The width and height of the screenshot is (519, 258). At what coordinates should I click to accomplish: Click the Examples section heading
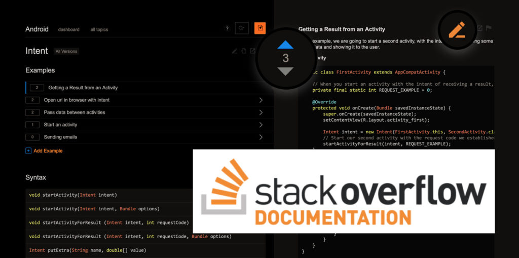pyautogui.click(x=40, y=70)
